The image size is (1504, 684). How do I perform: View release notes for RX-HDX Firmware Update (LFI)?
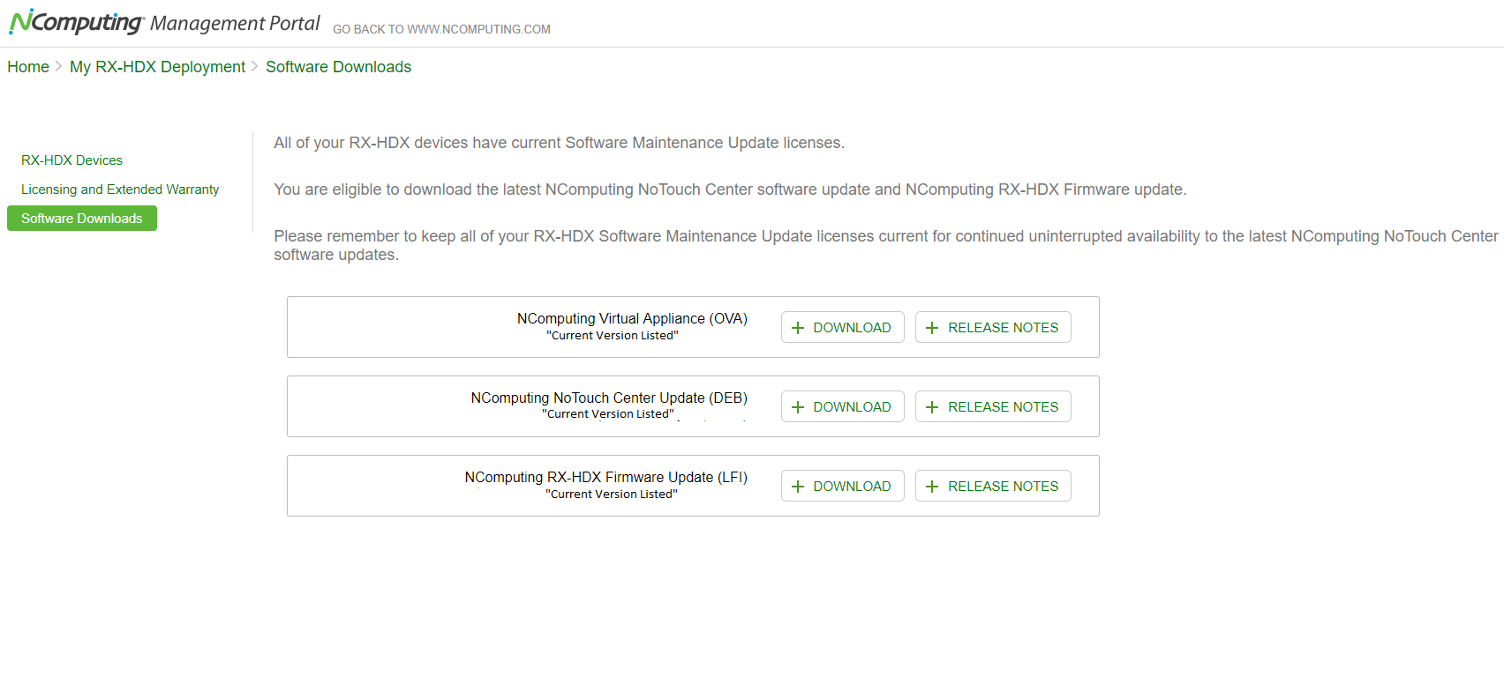click(x=993, y=486)
